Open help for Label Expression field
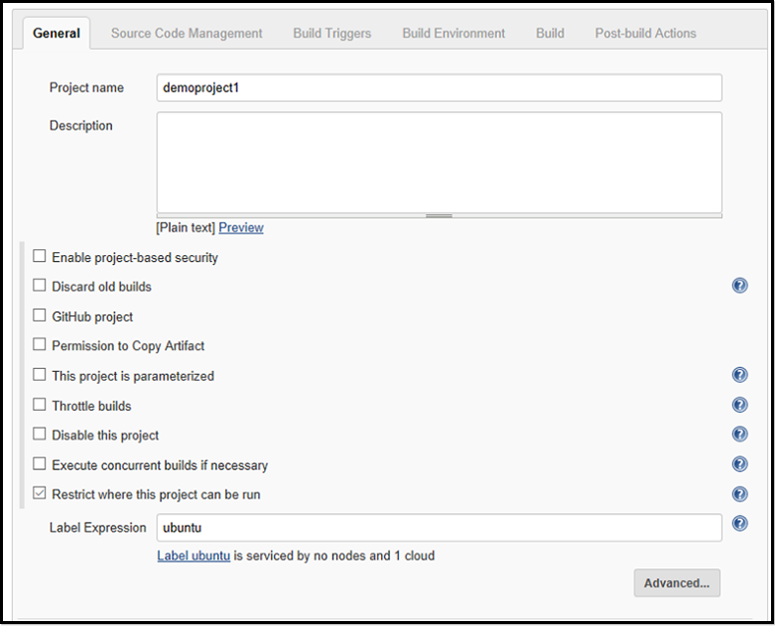This screenshot has width=776, height=626. (x=739, y=523)
